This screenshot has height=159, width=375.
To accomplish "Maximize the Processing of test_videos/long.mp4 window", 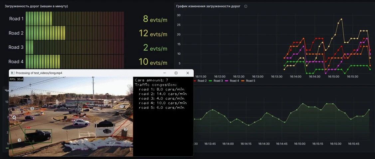I will pyautogui.click(x=176, y=73).
